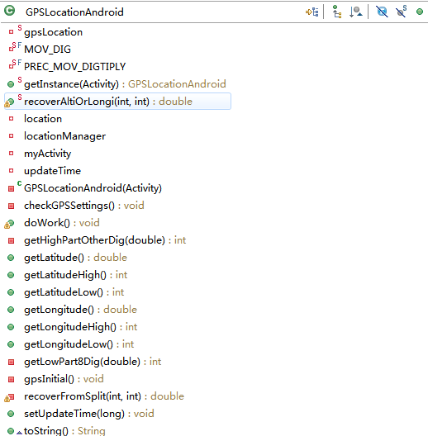The image size is (428, 436).
Task: Toggle Hide Non-Public Members green dot
Action: (x=420, y=12)
